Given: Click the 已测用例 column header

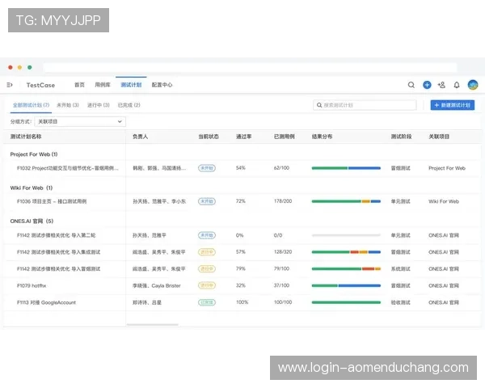Looking at the screenshot, I should (285, 137).
